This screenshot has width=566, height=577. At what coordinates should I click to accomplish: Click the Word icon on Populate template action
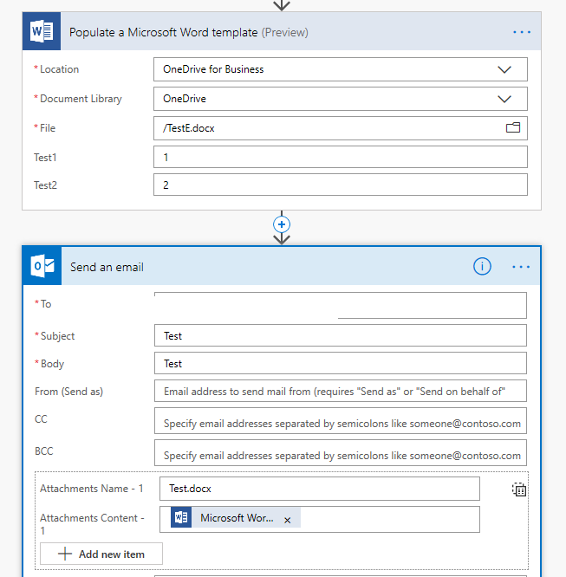coord(42,31)
